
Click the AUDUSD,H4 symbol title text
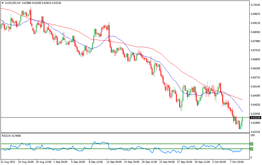(x=13, y=3)
